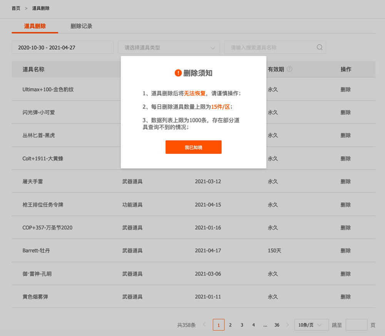
Task: Delete the 枪王排位任务令牌 item
Action: [x=345, y=205]
